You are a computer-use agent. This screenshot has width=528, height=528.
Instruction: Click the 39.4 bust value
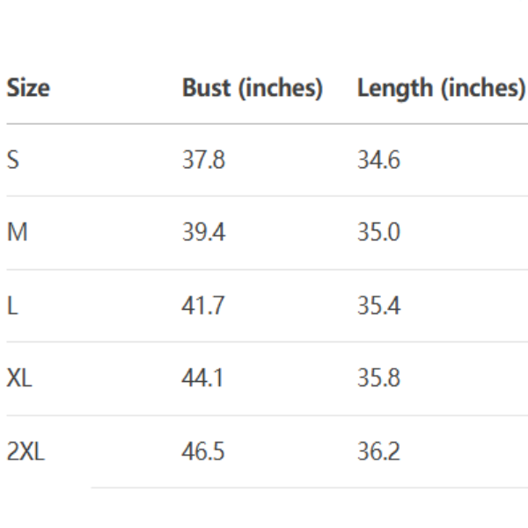(202, 233)
